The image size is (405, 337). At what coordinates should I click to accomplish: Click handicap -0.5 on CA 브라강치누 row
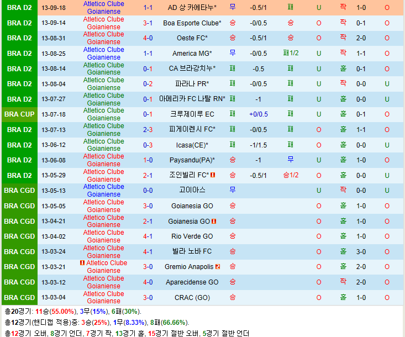258,69
